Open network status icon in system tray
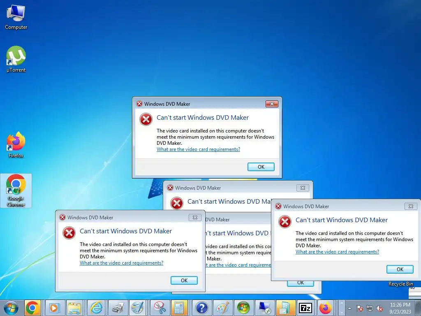 coord(370,309)
